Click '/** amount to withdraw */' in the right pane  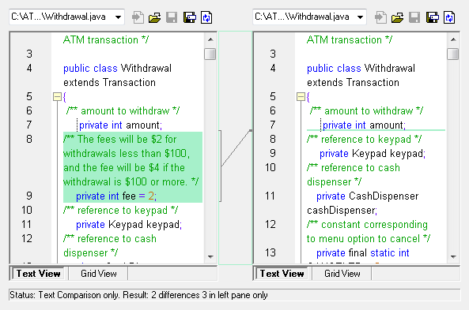367,111
